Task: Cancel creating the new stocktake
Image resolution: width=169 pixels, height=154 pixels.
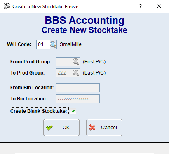Action: click(104, 128)
